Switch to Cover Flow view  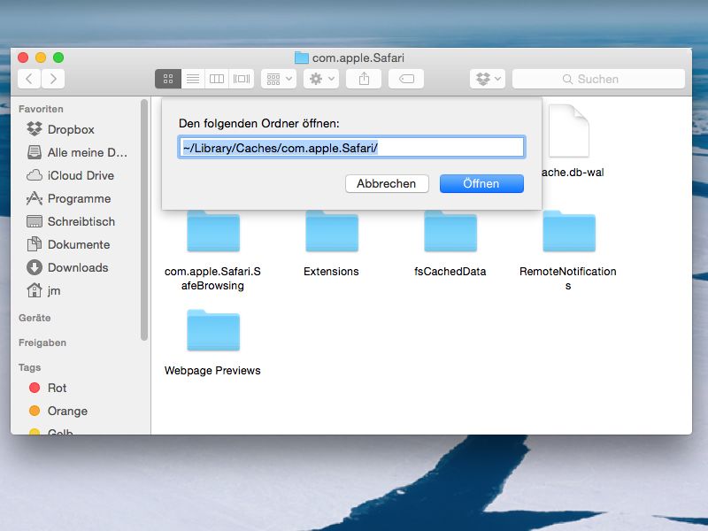pyautogui.click(x=242, y=79)
